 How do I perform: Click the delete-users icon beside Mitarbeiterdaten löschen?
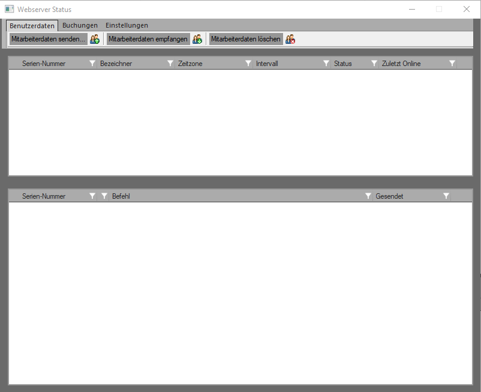[x=290, y=39]
